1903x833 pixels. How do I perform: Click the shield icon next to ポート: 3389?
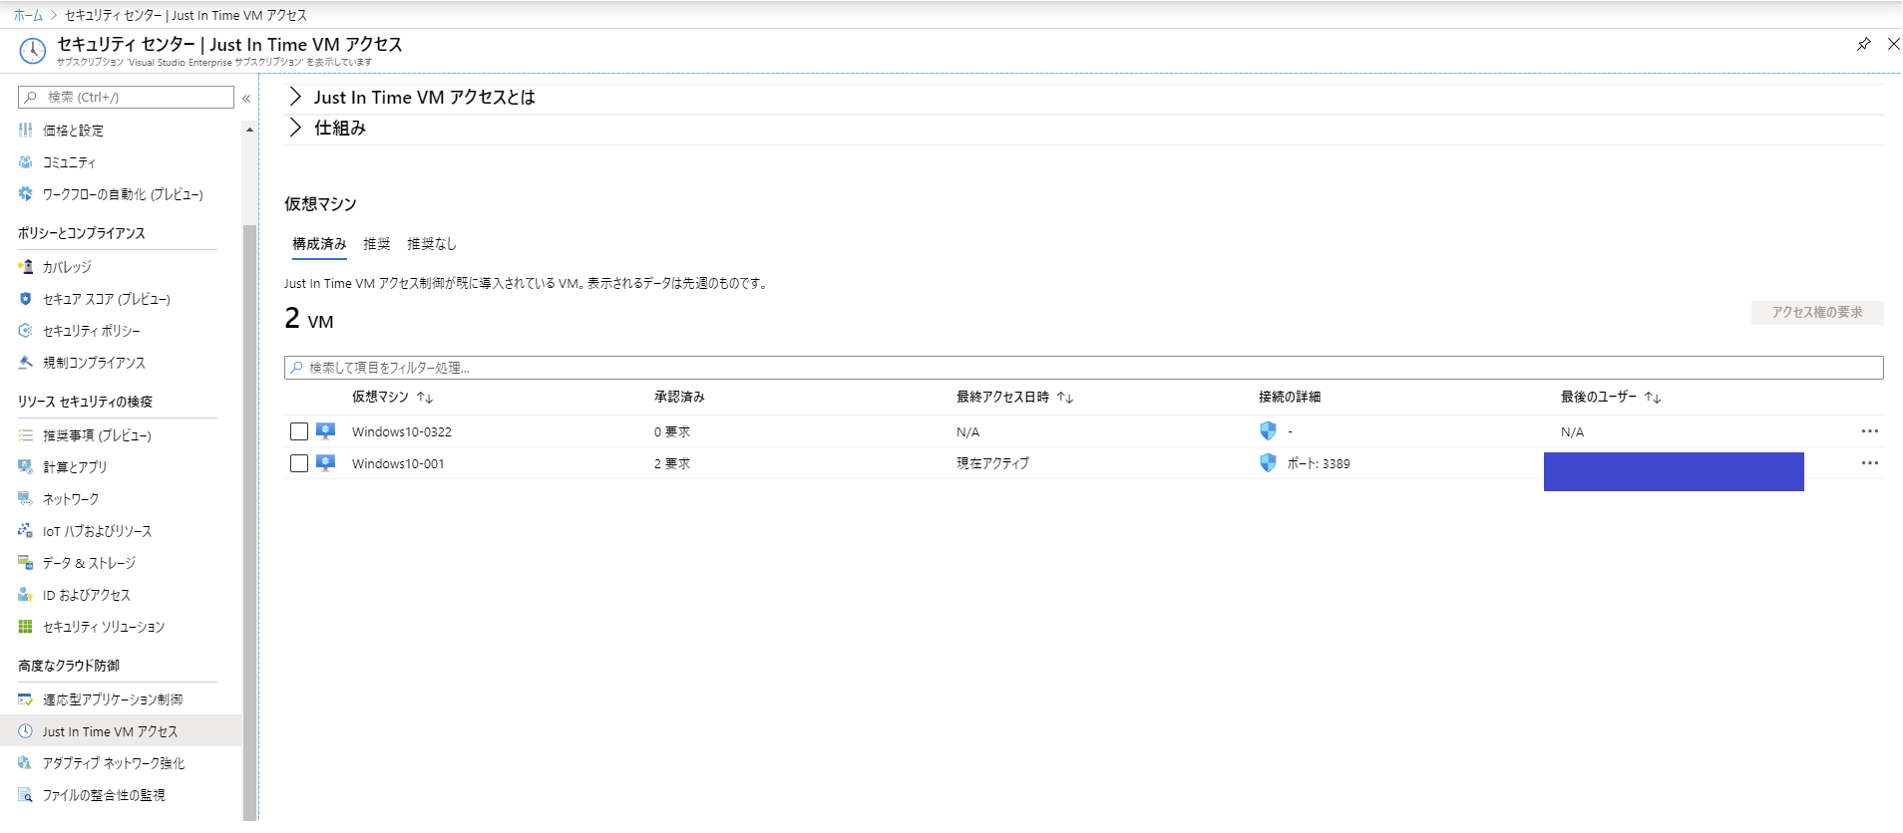point(1268,463)
